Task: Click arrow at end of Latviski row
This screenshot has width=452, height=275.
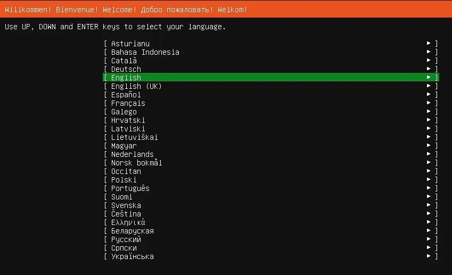Action: click(429, 128)
